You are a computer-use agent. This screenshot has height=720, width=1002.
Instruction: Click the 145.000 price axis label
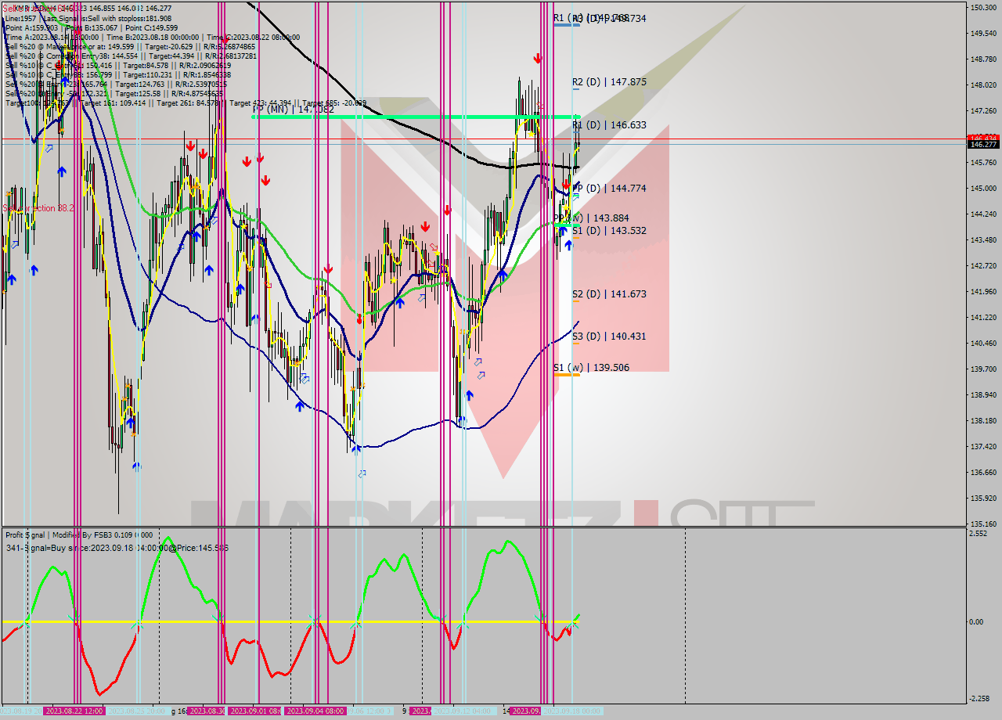coord(982,188)
